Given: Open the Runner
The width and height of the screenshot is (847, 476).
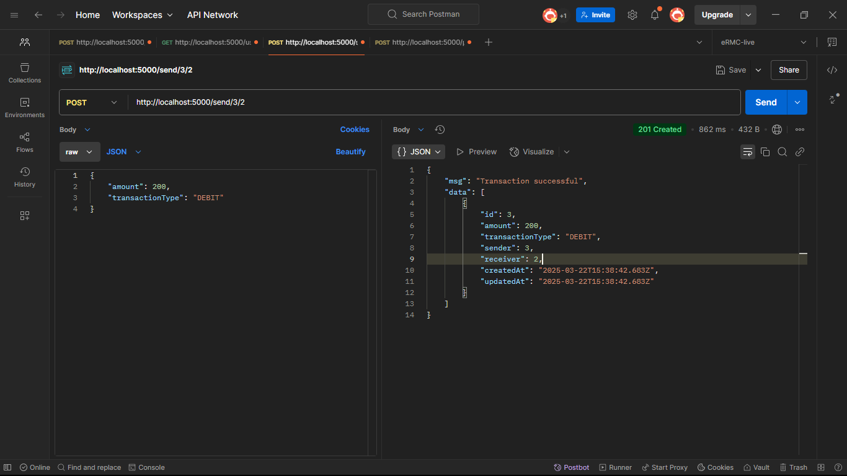Looking at the screenshot, I should 615,467.
